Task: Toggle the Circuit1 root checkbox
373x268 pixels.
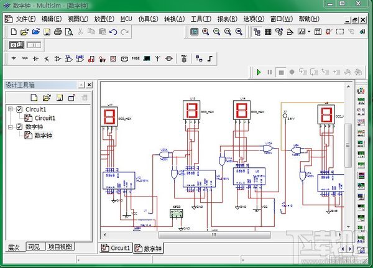Action: coord(19,109)
